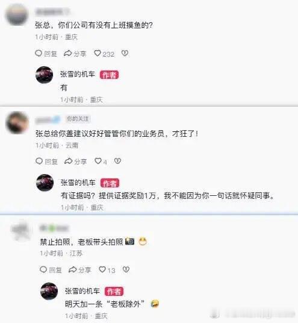Tap the 作者 badge on the 老板除外 reply
The height and width of the screenshot is (323, 298).
(114, 292)
